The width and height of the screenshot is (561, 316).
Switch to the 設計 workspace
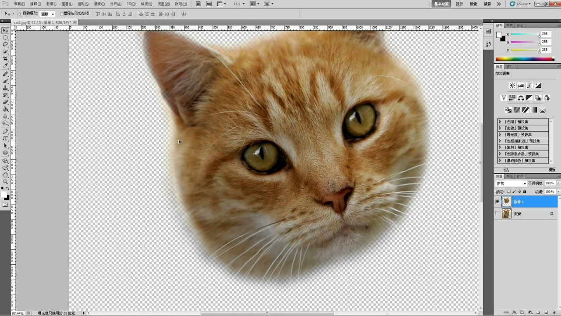point(459,4)
